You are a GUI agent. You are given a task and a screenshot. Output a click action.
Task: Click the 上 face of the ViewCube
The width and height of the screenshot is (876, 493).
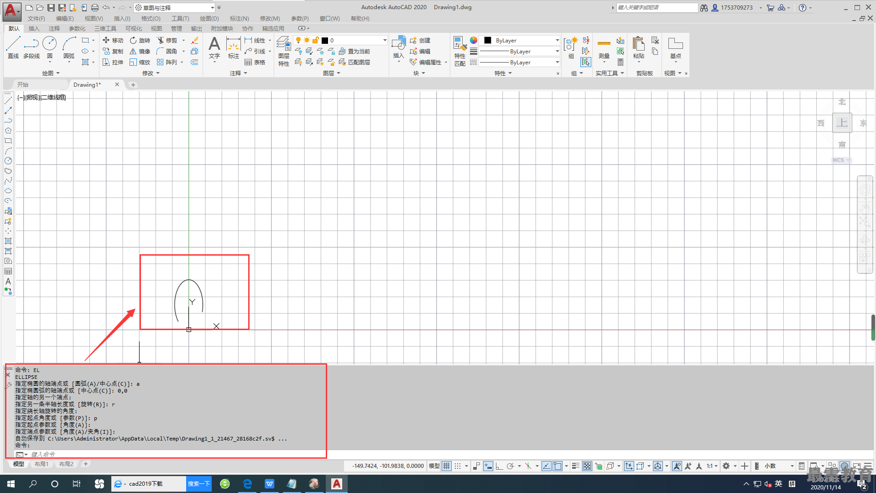(x=842, y=123)
